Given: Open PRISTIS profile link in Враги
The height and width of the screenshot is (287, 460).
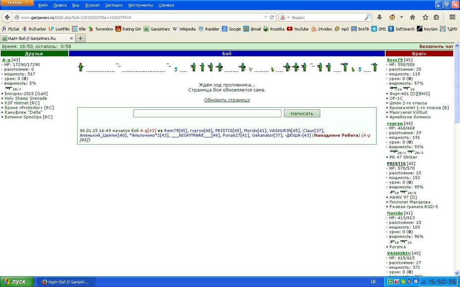Looking at the screenshot, I should (x=396, y=164).
